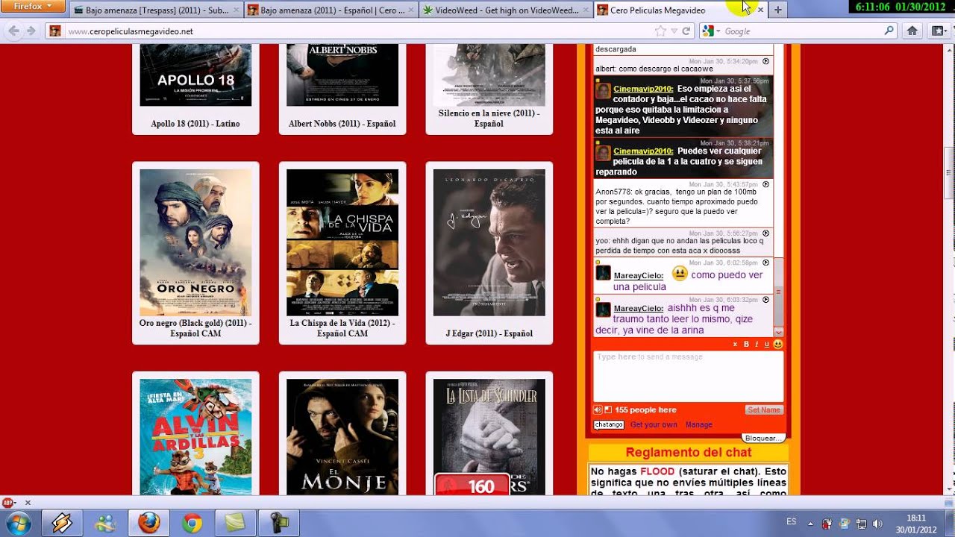Open the volume control in system tray
Viewport: 955px width, 537px height.
877,524
